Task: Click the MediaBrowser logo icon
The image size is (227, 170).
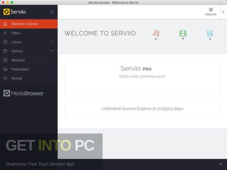Action: [x=7, y=93]
